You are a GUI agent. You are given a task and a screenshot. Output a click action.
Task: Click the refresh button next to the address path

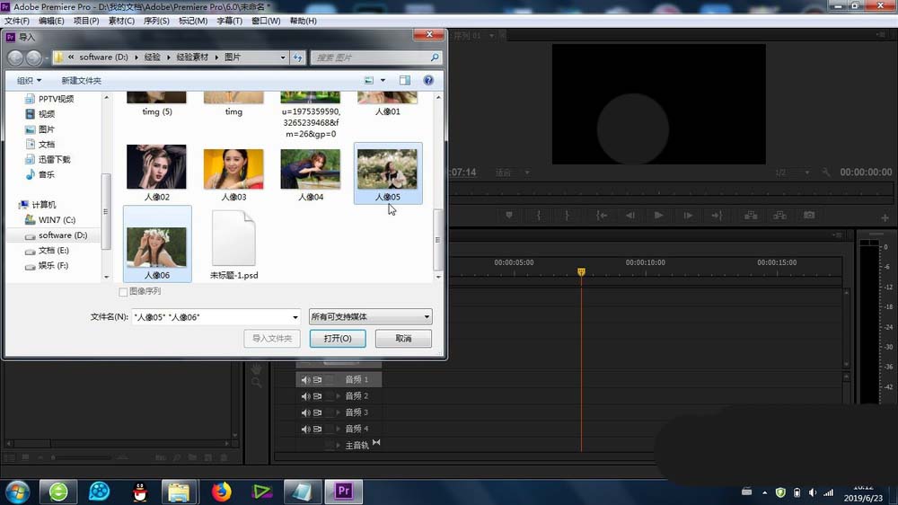[298, 58]
